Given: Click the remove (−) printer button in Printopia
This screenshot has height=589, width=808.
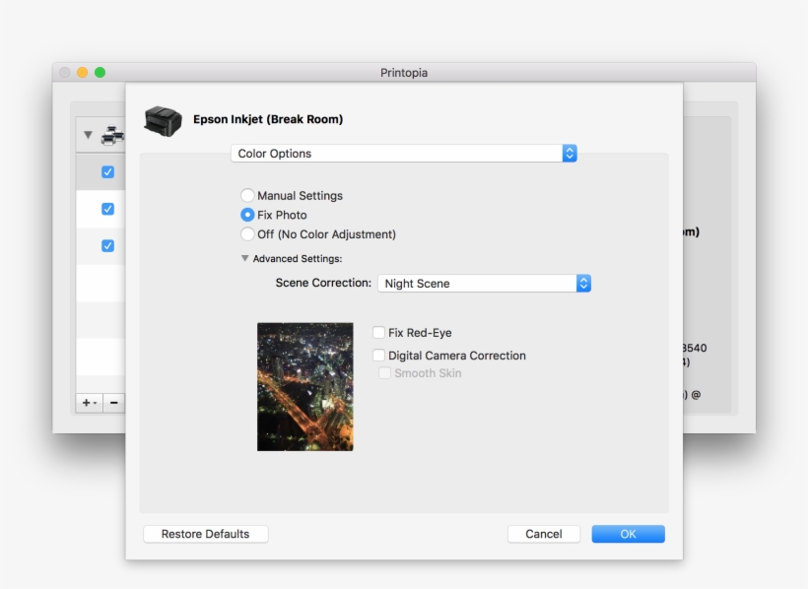Looking at the screenshot, I should coord(114,403).
